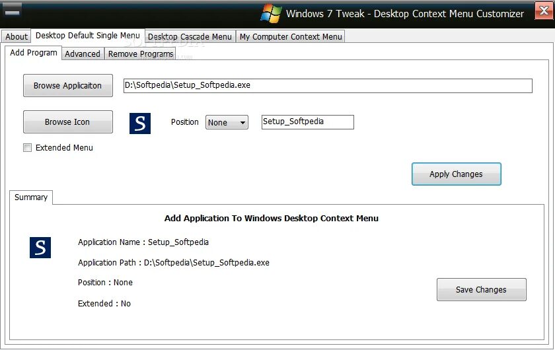Switch to Desktop Cascade Menu tab
This screenshot has width=555, height=350.
point(190,36)
